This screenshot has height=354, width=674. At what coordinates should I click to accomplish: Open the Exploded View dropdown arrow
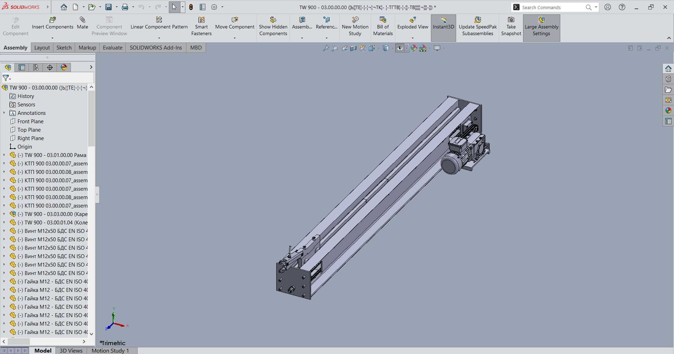coord(412,38)
